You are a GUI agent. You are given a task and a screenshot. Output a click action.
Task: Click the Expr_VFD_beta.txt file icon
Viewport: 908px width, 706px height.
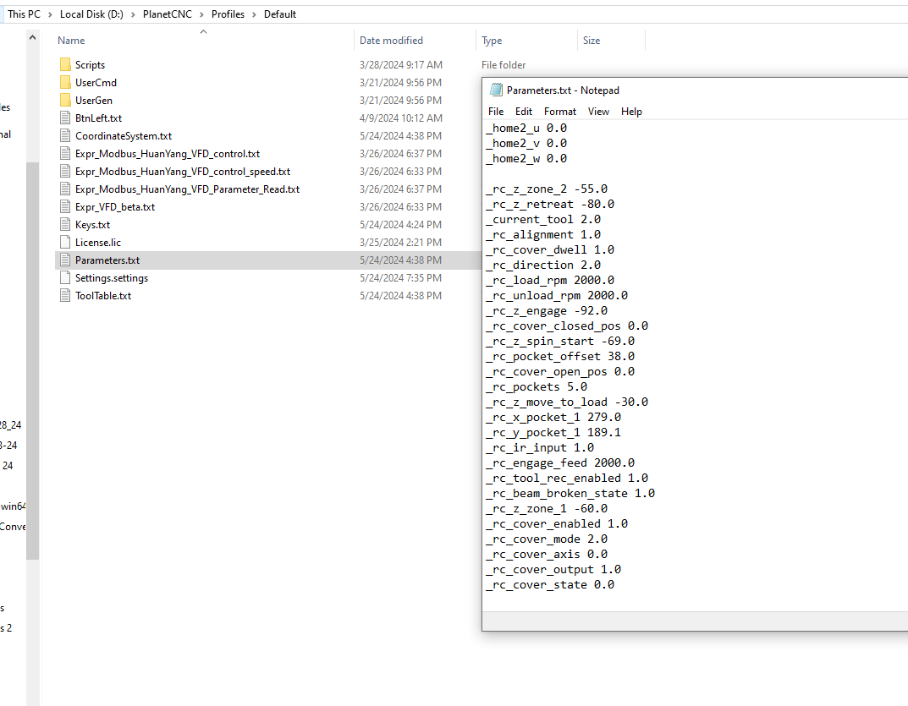[x=65, y=206]
